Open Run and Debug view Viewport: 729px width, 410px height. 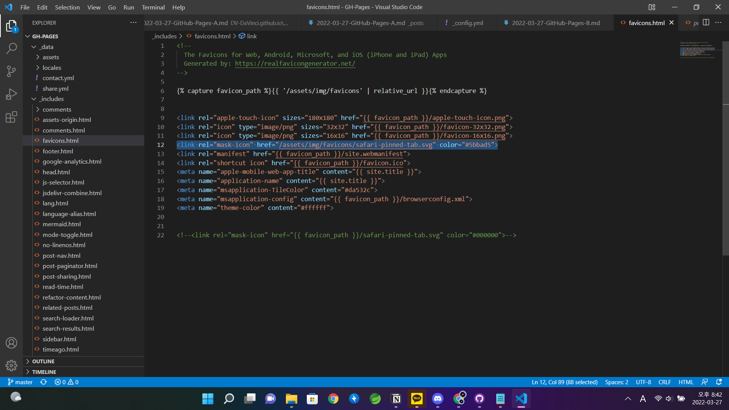pyautogui.click(x=11, y=94)
